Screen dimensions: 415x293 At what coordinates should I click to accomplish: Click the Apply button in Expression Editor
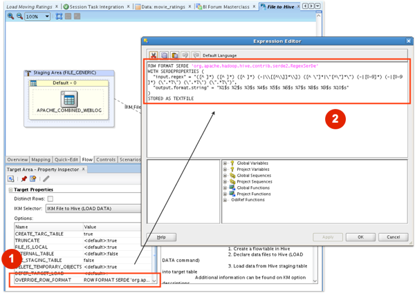[x=328, y=237]
